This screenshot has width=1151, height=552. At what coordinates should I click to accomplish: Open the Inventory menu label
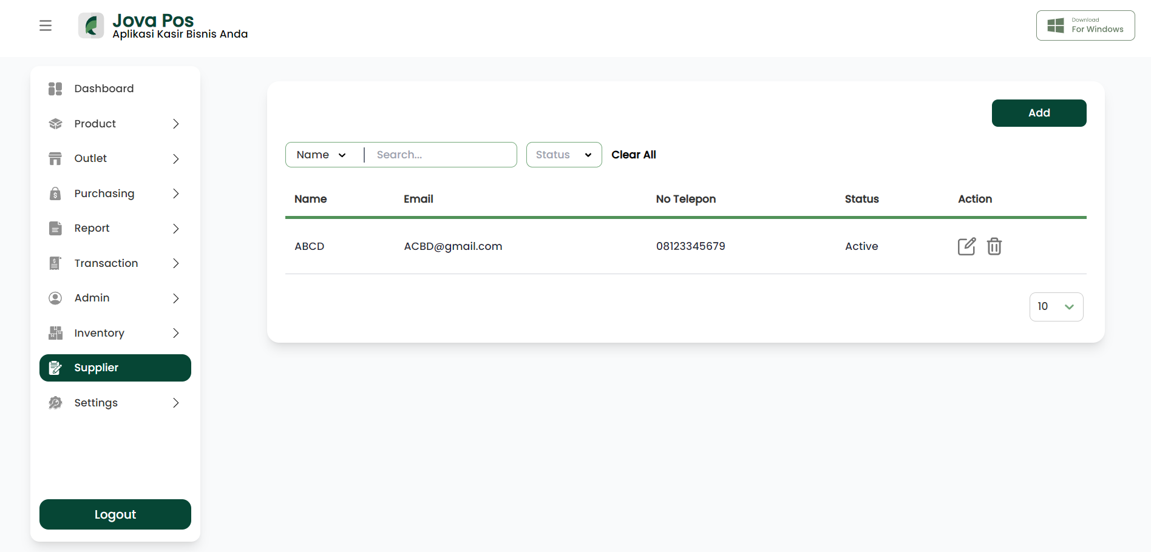(x=100, y=333)
